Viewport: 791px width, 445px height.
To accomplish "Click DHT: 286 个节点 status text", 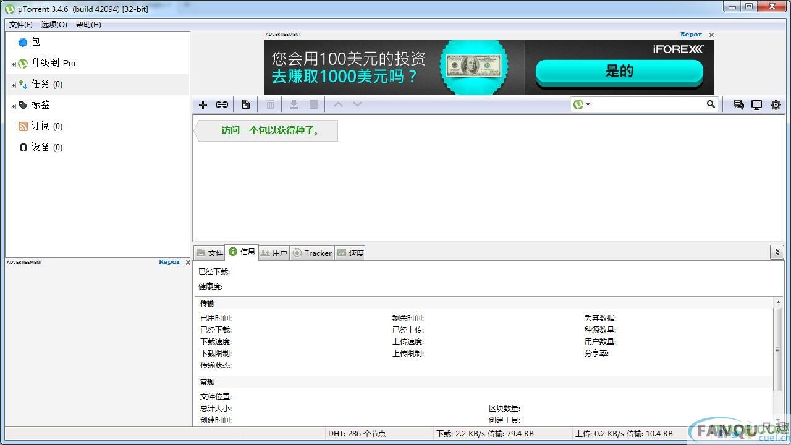I will [x=357, y=434].
